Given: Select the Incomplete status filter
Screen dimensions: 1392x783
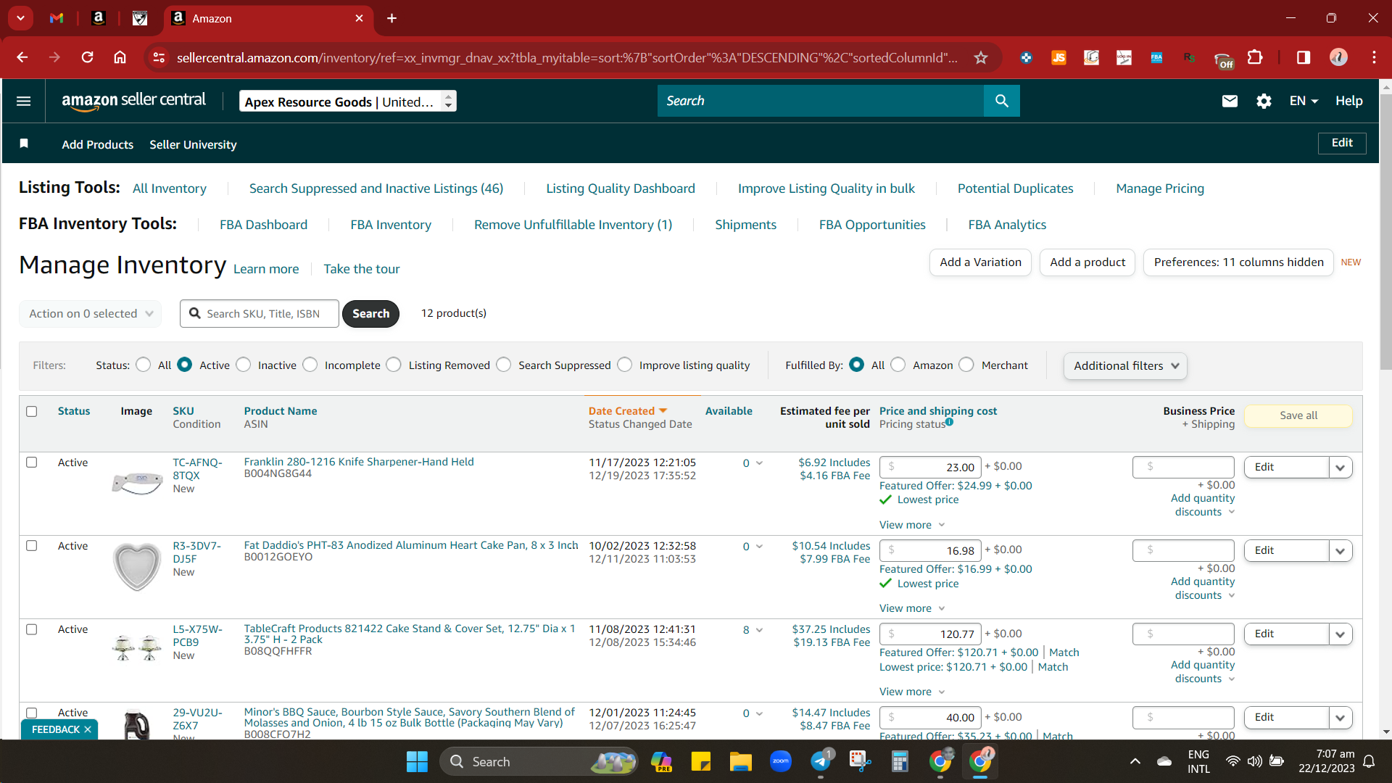Looking at the screenshot, I should pyautogui.click(x=310, y=365).
